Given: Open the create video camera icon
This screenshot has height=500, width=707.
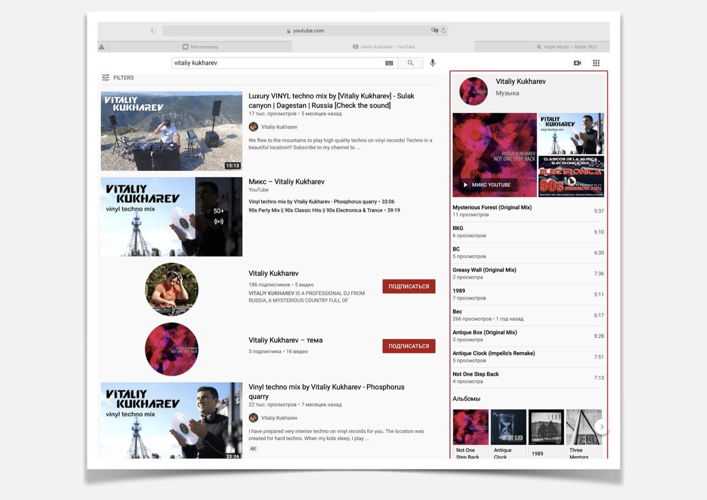Looking at the screenshot, I should point(577,63).
